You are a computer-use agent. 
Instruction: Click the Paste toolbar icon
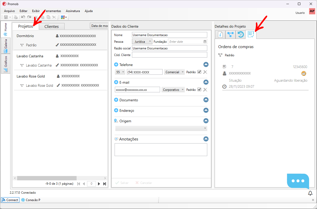[x=48, y=17]
